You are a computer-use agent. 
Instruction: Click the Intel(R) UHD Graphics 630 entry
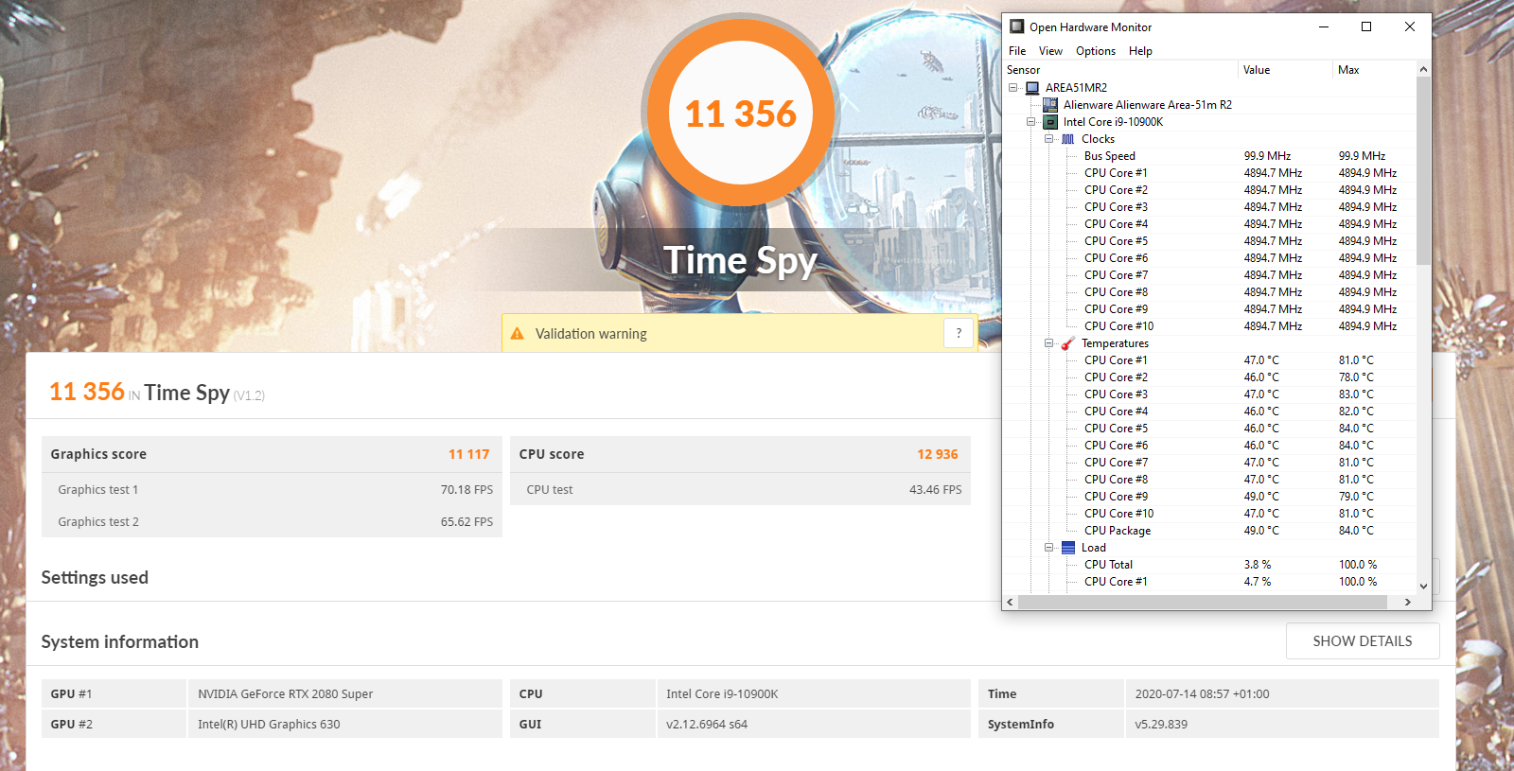tap(269, 724)
